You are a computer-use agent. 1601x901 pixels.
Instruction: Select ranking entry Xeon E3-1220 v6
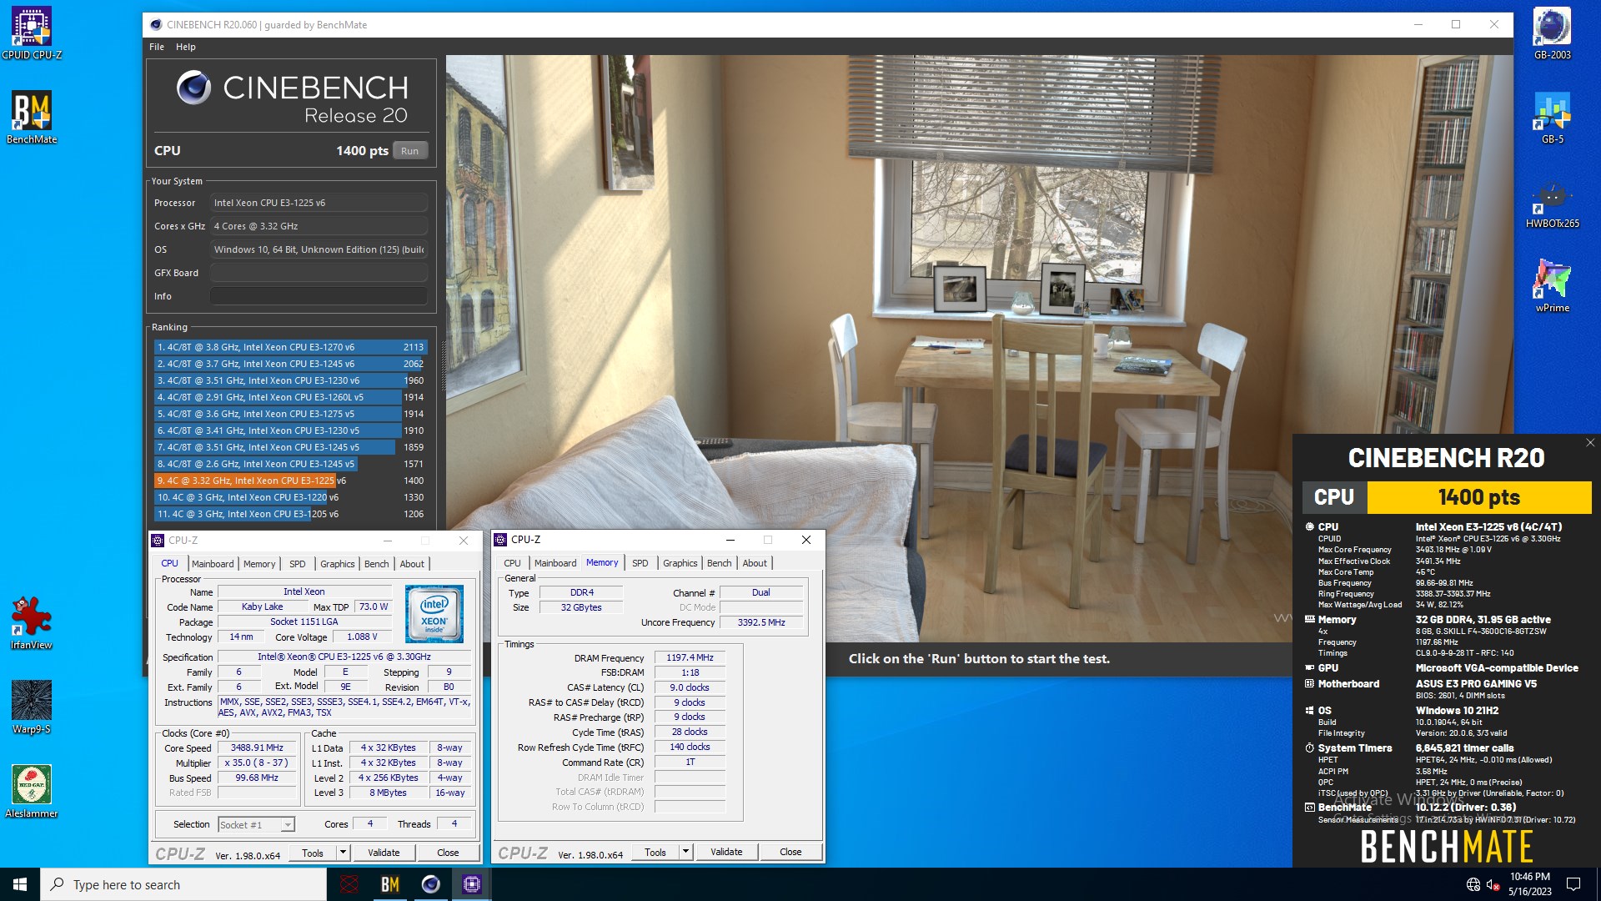290,497
